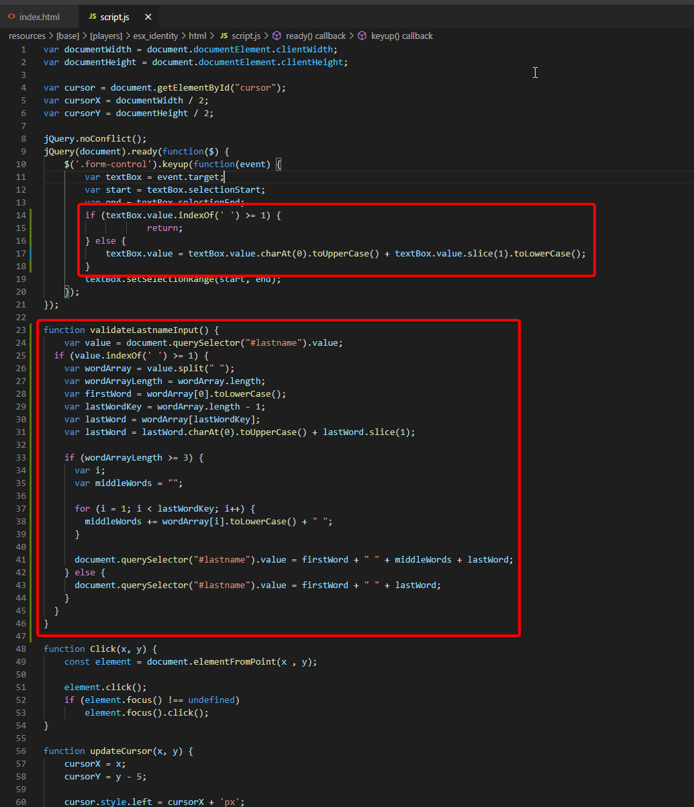Switch to the index.html tab
The width and height of the screenshot is (694, 807).
40,16
